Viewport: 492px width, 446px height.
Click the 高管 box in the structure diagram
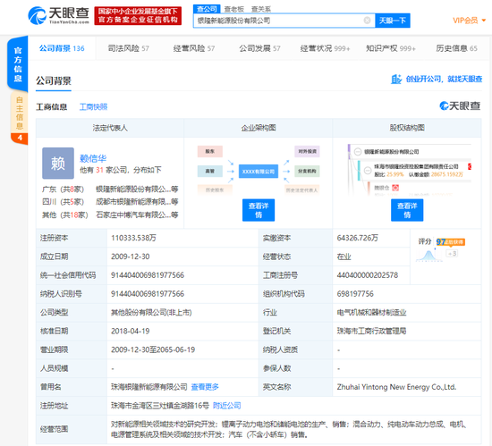coord(210,171)
